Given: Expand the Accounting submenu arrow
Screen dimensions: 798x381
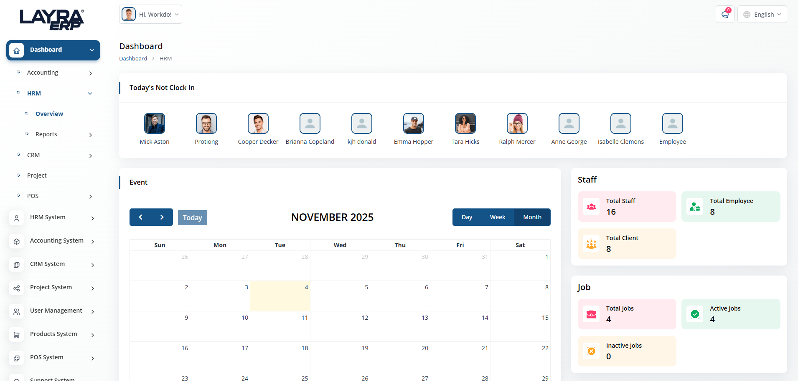Looking at the screenshot, I should pyautogui.click(x=91, y=73).
